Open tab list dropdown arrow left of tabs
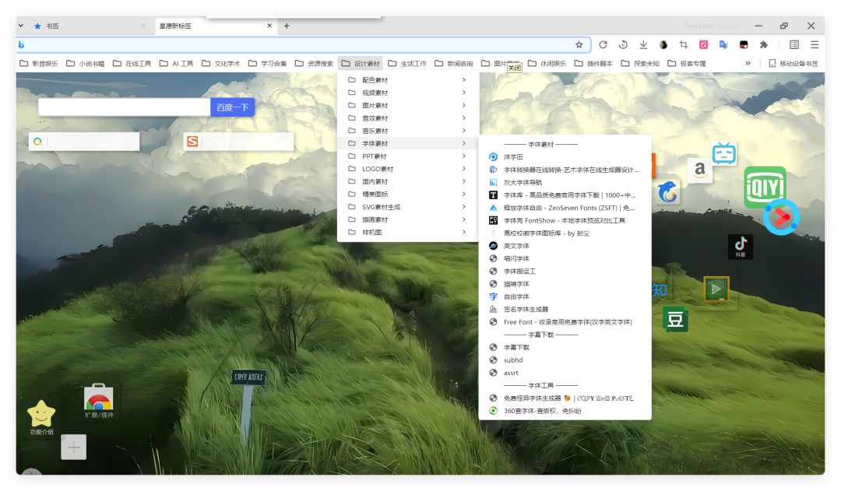The height and width of the screenshot is (491, 841). 21,25
